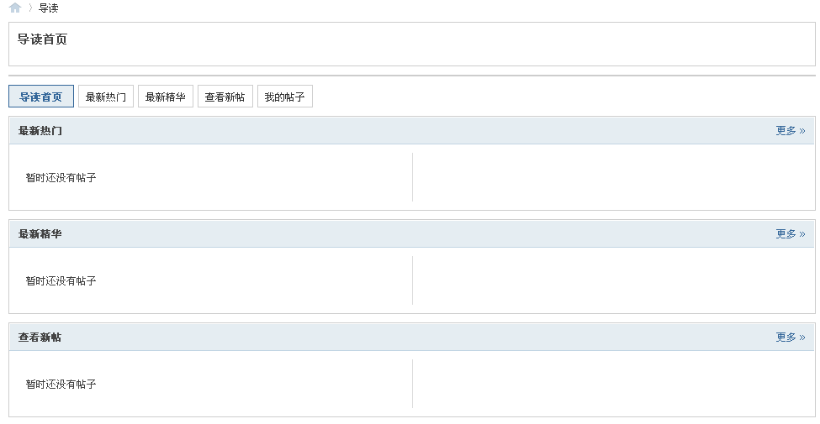Viewport: 820px width, 424px height.
Task: Click 更多 » in 查看新帖 section
Action: (791, 338)
